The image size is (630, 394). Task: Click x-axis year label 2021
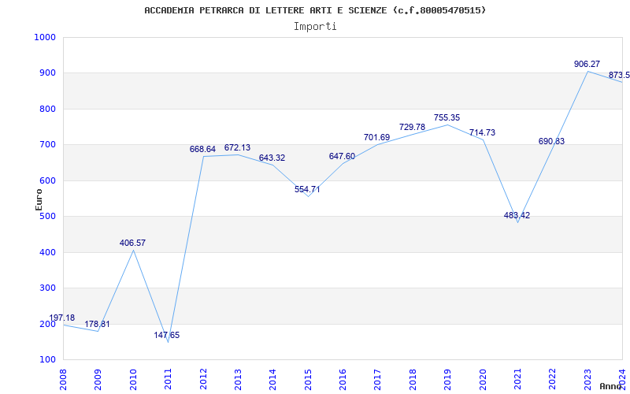coord(517,379)
